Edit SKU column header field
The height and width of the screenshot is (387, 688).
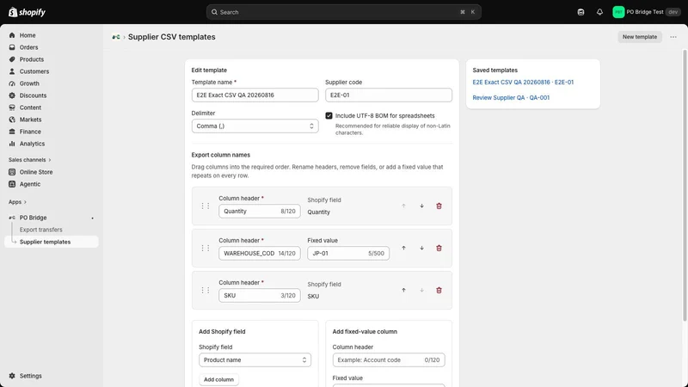(x=260, y=295)
